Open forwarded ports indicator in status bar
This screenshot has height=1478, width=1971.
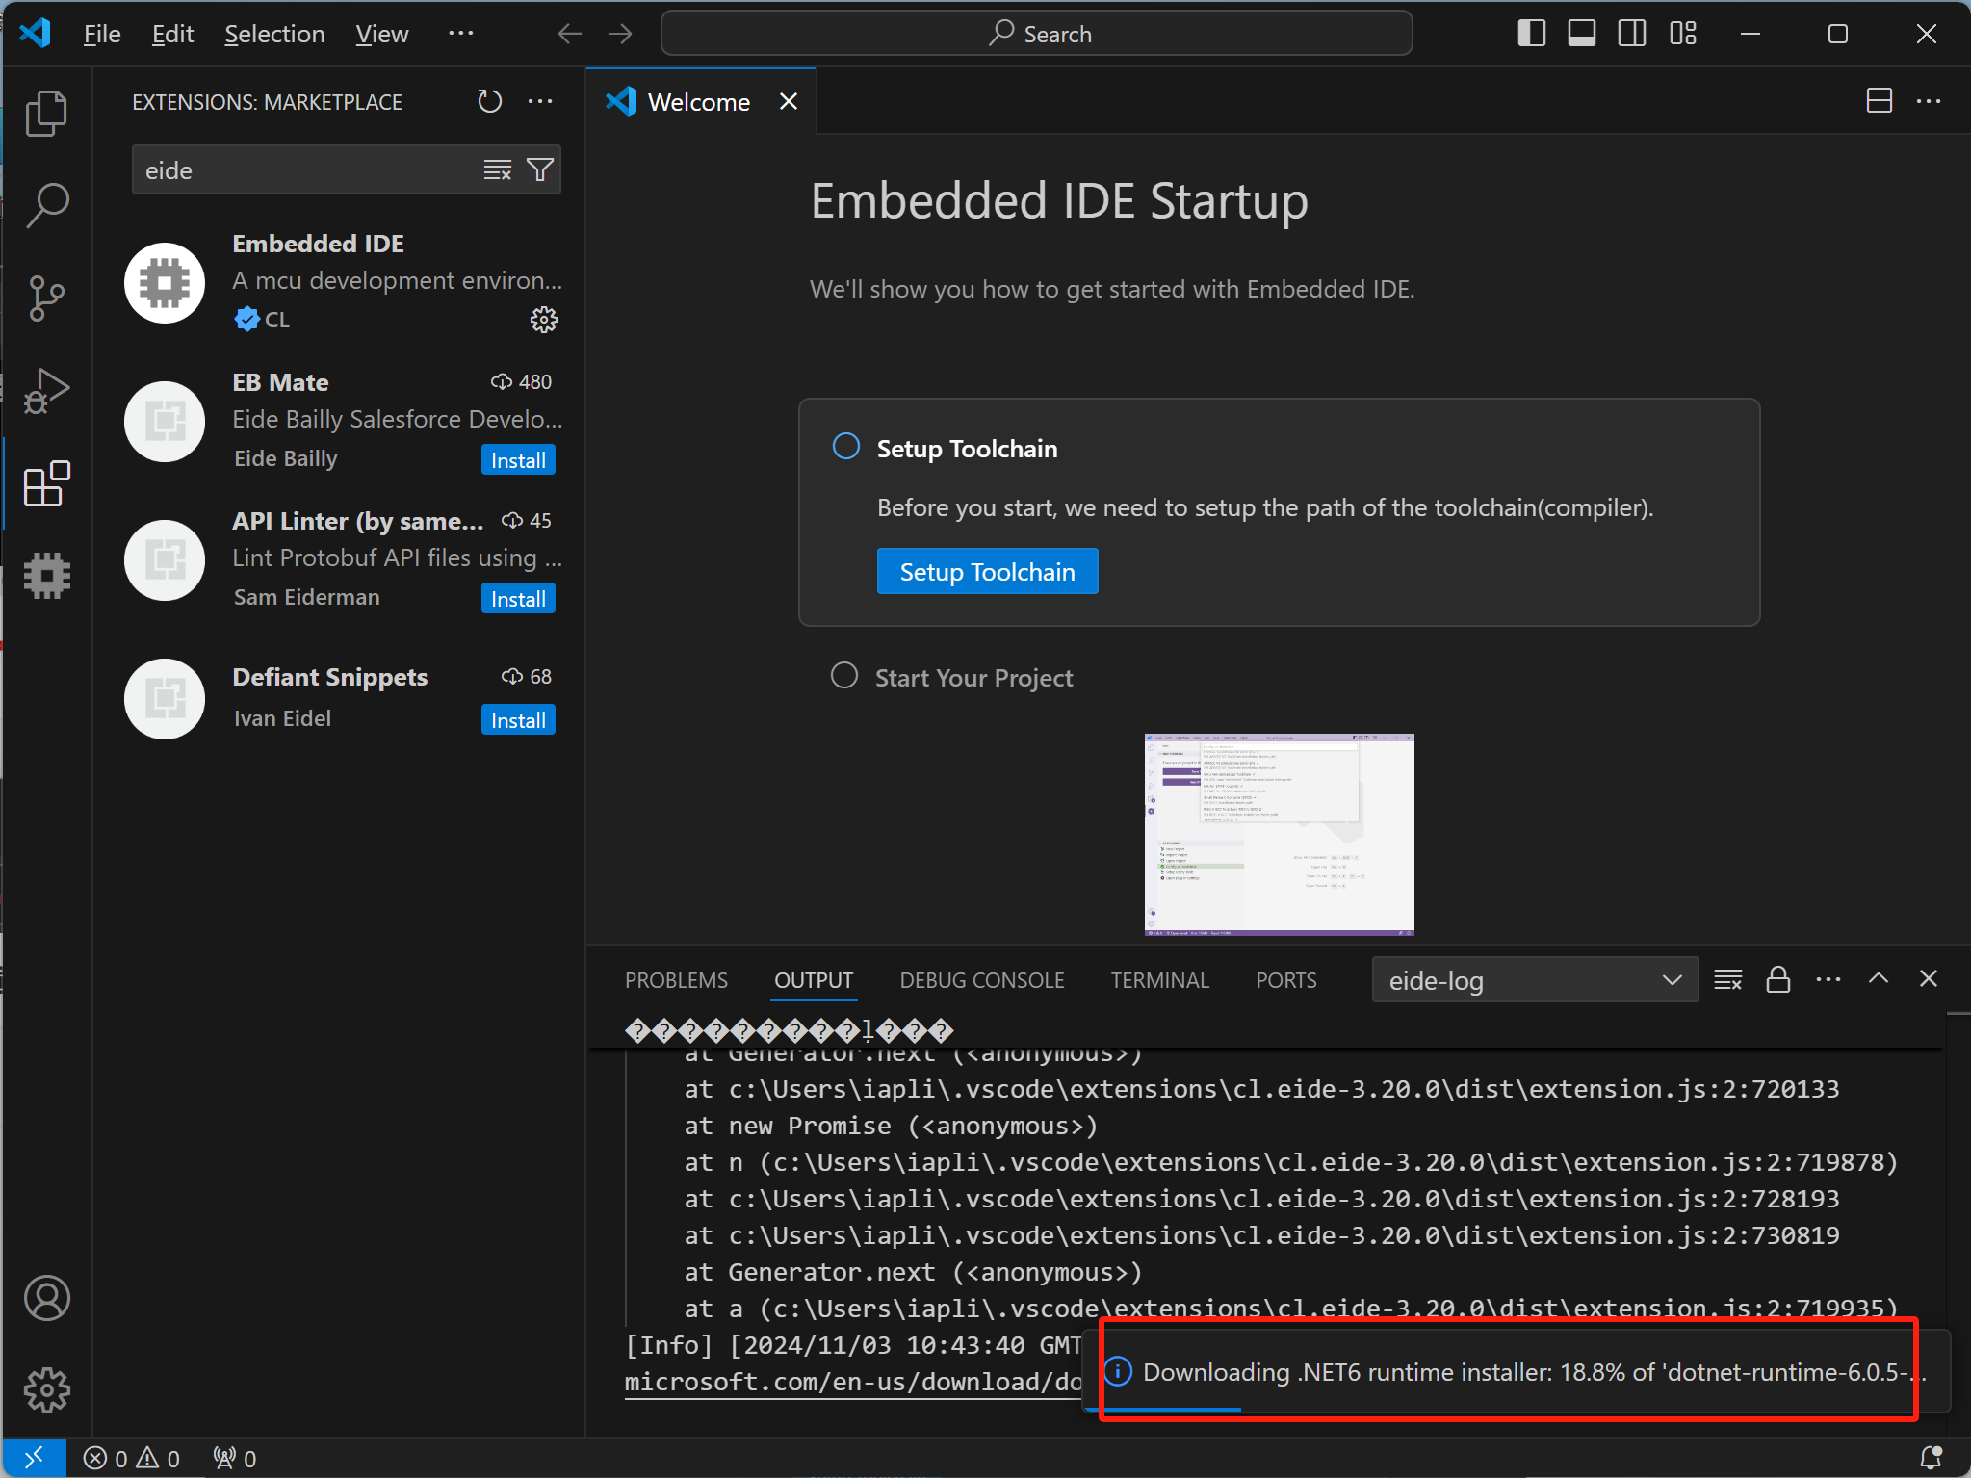[235, 1459]
